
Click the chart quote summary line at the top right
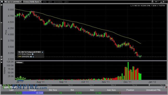point(148,5)
